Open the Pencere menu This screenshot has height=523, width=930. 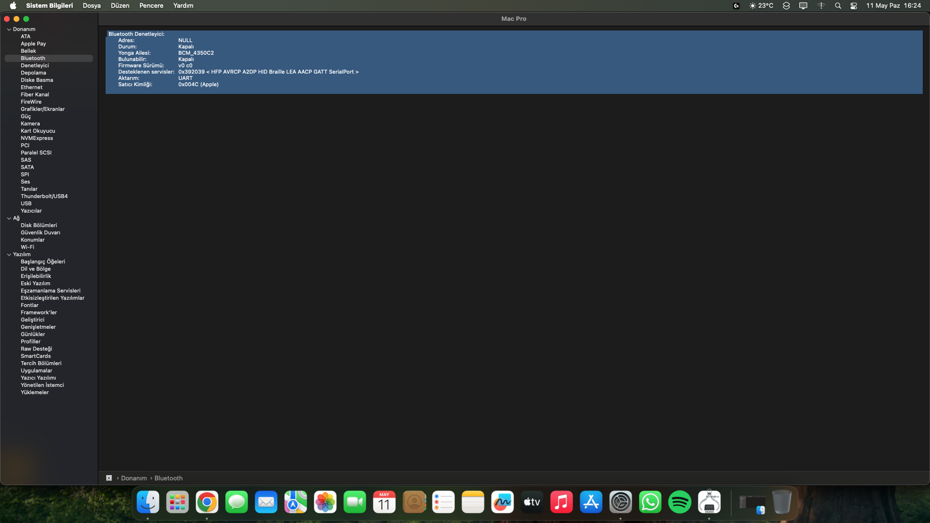click(151, 6)
